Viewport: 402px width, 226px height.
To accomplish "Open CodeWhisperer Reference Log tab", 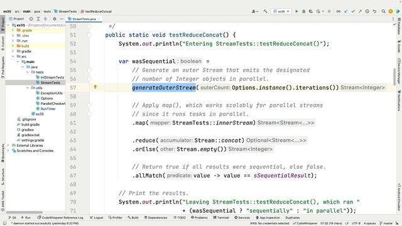I will [x=60, y=218].
